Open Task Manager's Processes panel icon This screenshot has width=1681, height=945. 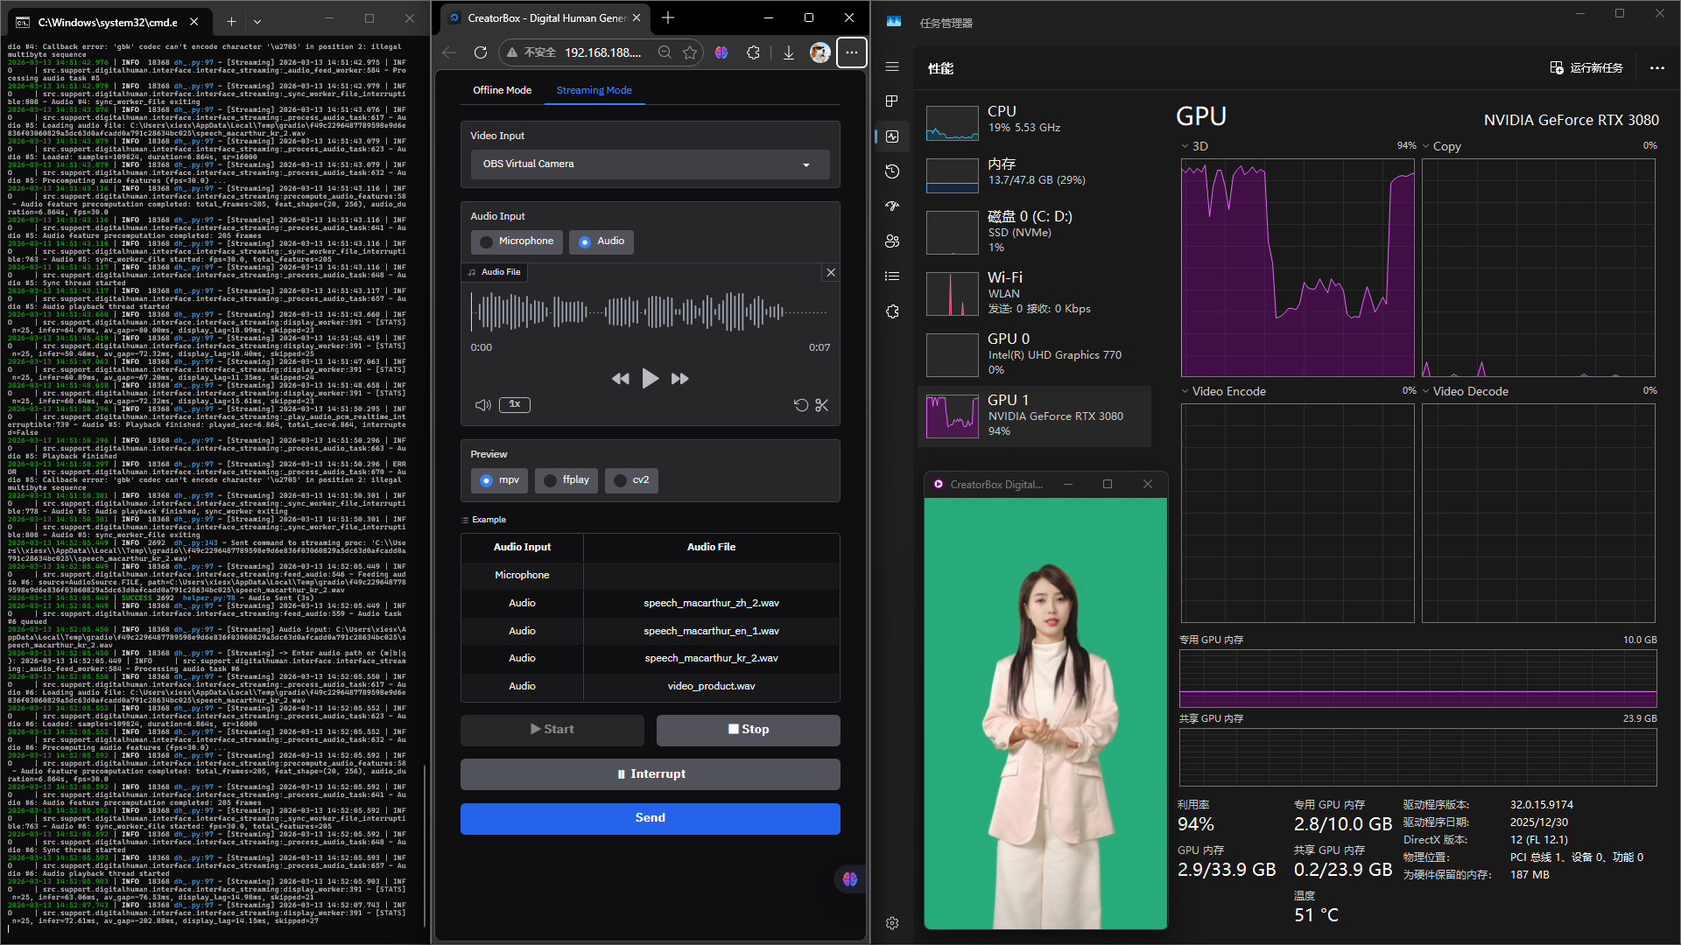891,101
